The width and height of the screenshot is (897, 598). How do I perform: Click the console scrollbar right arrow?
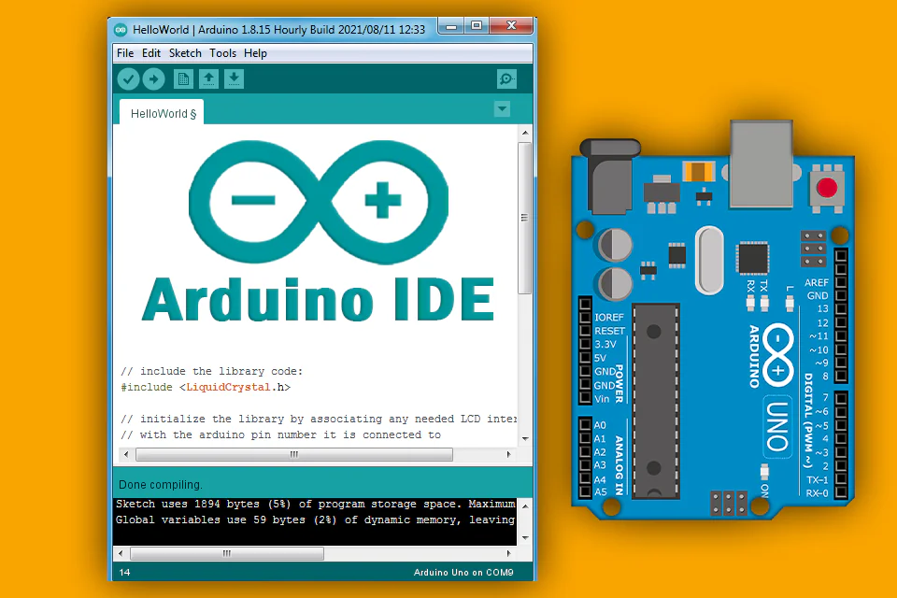click(508, 553)
